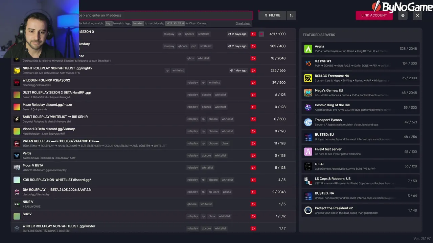Open settings gear icon at top right

pos(403,15)
